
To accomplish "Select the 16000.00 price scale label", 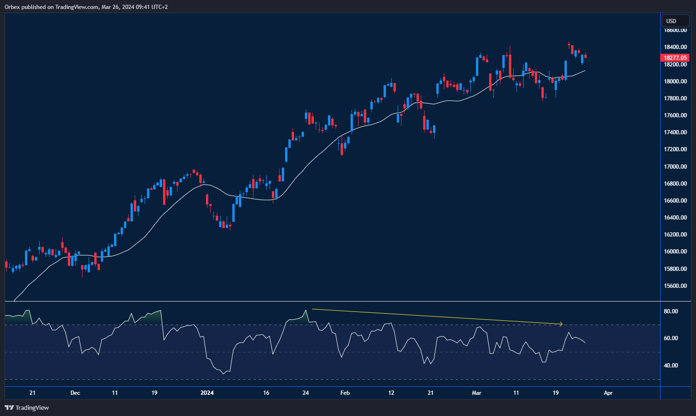I will [x=675, y=252].
